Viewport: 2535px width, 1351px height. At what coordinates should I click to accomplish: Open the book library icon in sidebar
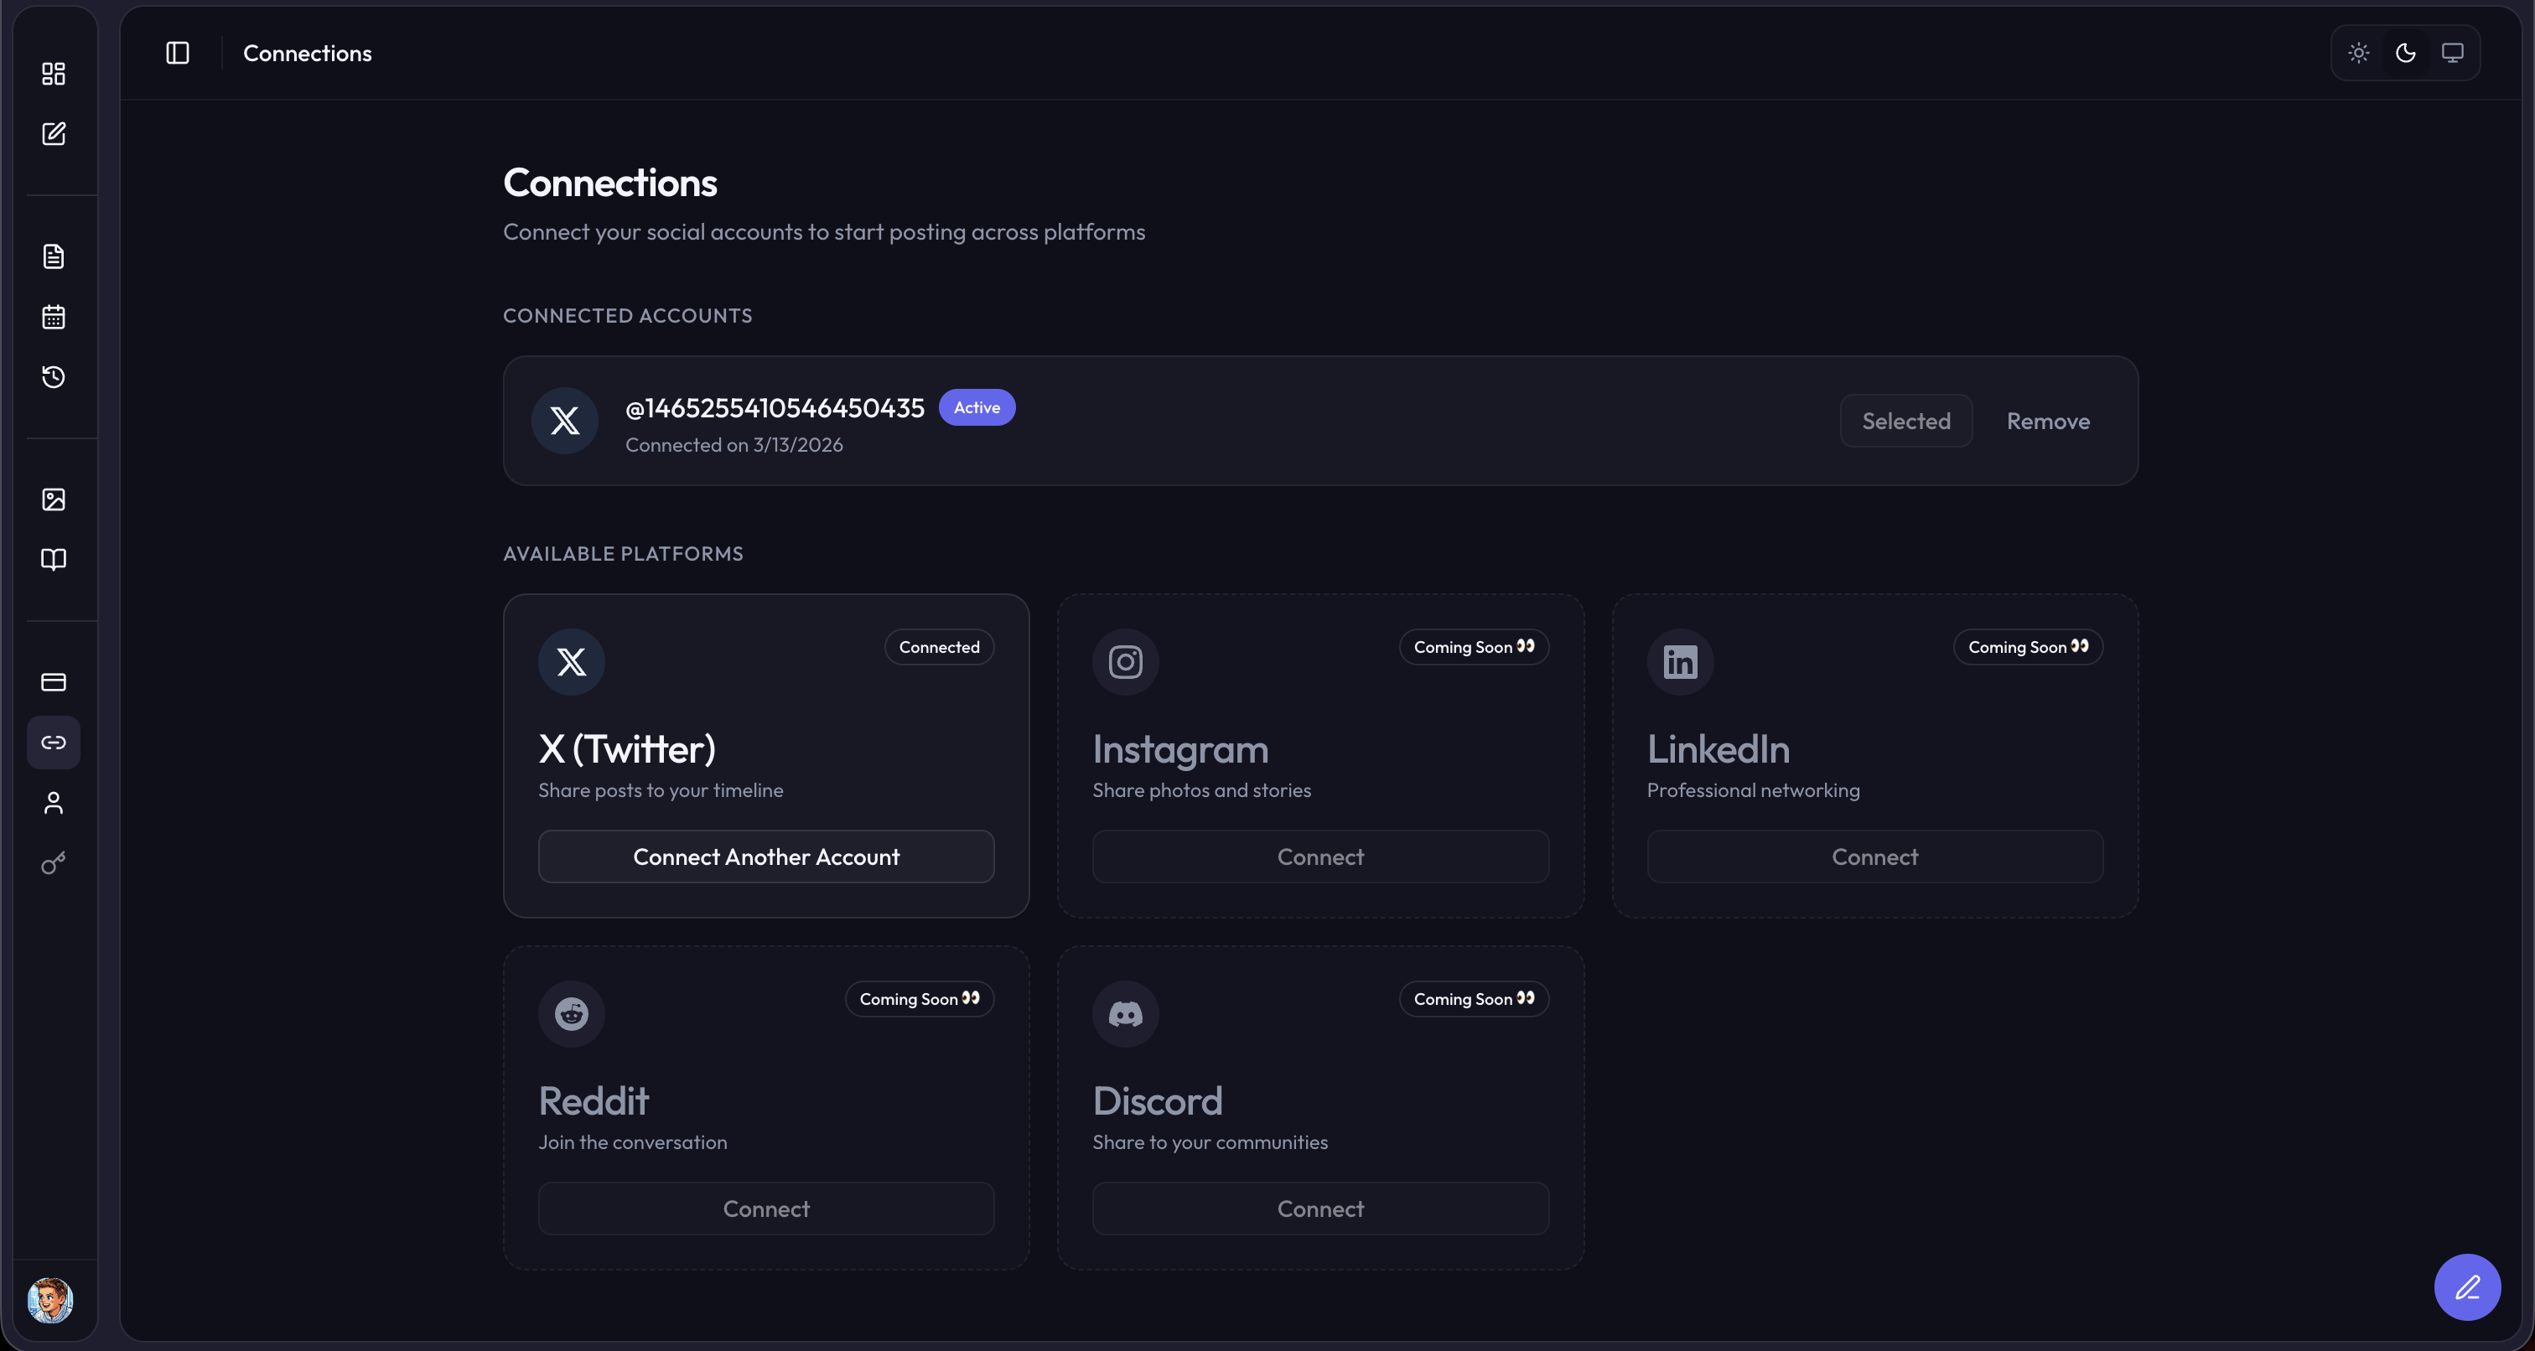pyautogui.click(x=53, y=560)
